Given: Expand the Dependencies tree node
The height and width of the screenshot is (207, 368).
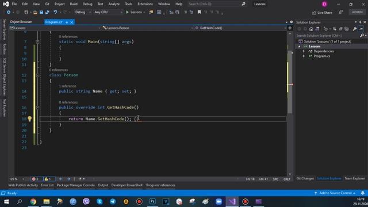Looking at the screenshot, I should [304, 51].
